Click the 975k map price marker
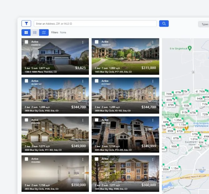The image size is (209, 194). [195, 134]
